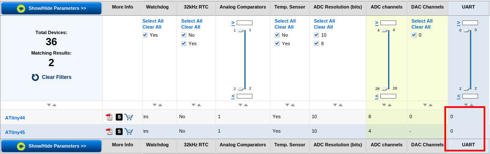Open the ATtiny44 device link

[x=15, y=118]
